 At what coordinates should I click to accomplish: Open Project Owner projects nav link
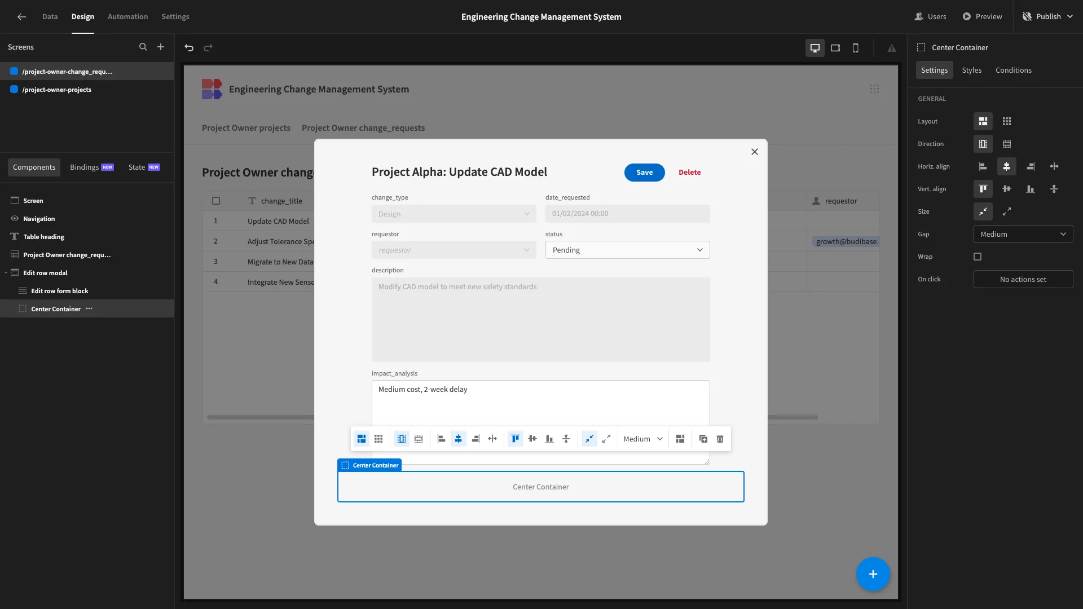tap(246, 128)
